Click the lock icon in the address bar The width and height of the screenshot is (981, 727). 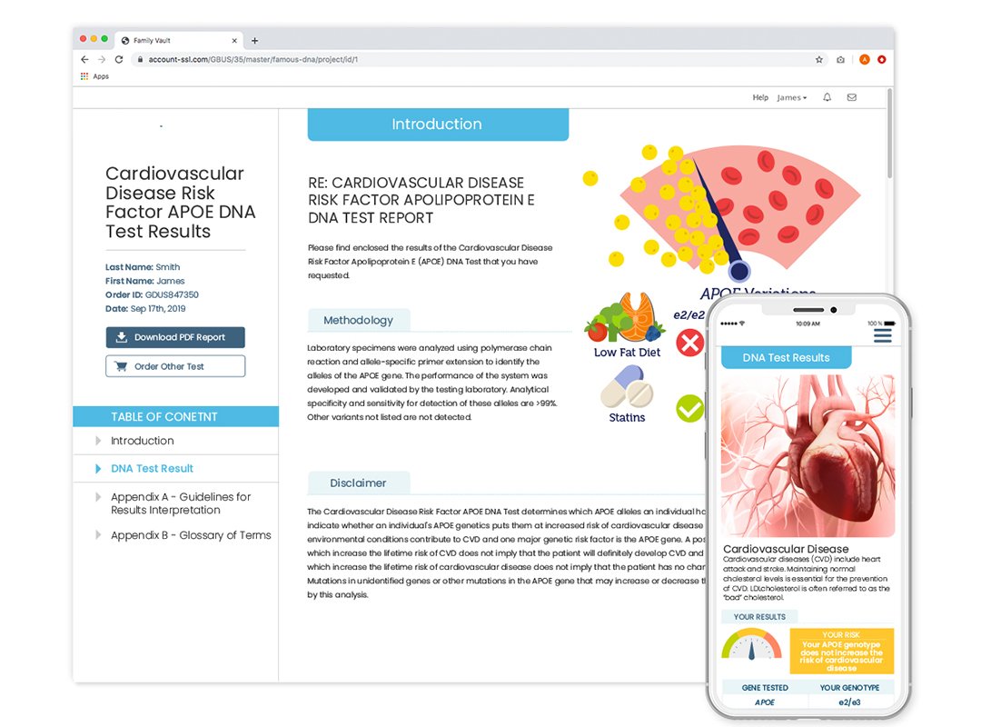140,59
